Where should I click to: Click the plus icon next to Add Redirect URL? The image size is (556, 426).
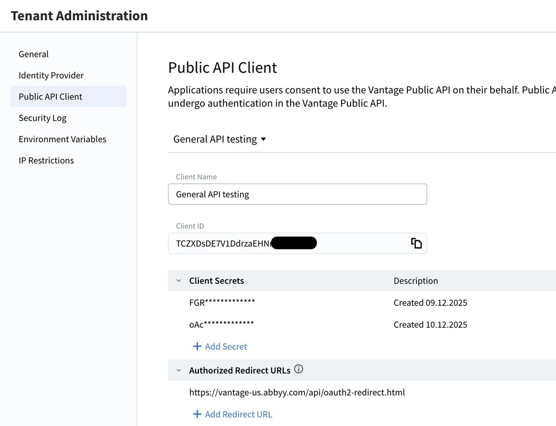[198, 414]
